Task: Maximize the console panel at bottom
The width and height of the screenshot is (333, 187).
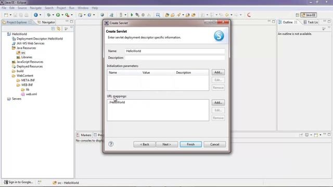Action: [x=329, y=135]
